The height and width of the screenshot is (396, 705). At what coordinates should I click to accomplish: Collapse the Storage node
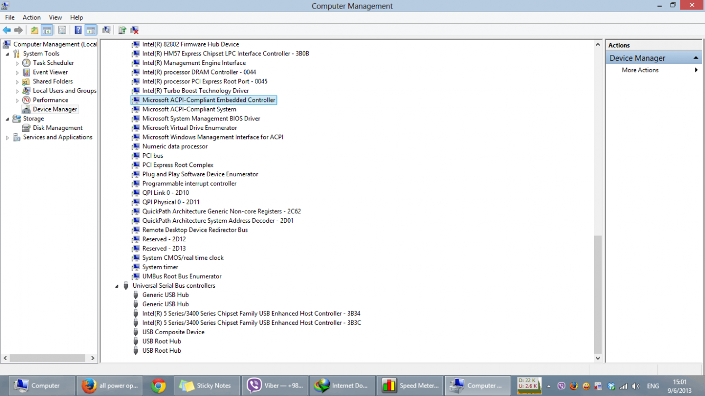tap(7, 119)
